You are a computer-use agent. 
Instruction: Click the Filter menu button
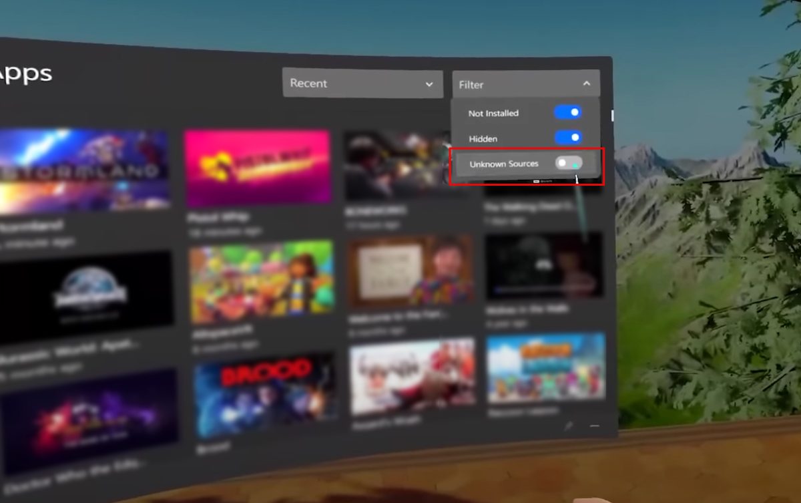click(x=526, y=84)
